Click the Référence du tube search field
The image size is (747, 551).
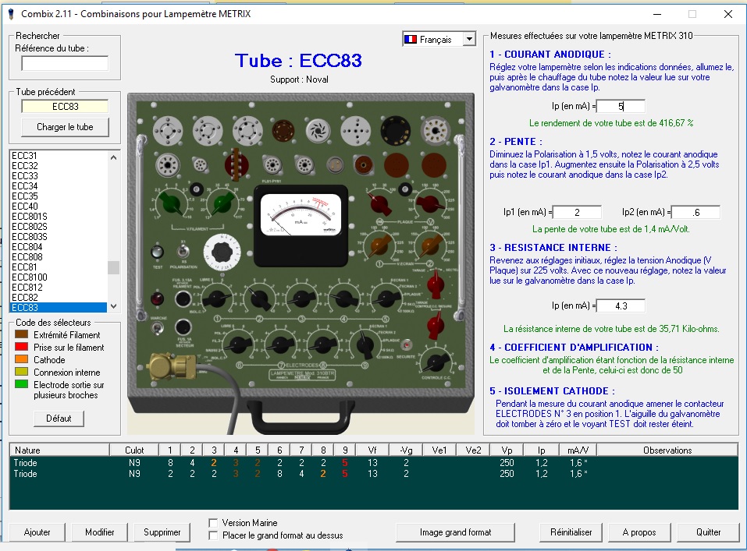tap(65, 63)
